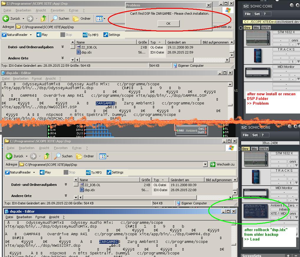Click Zurück back arrow in lower Explorer window
Viewport: 300px width, 257px height.
9,156
